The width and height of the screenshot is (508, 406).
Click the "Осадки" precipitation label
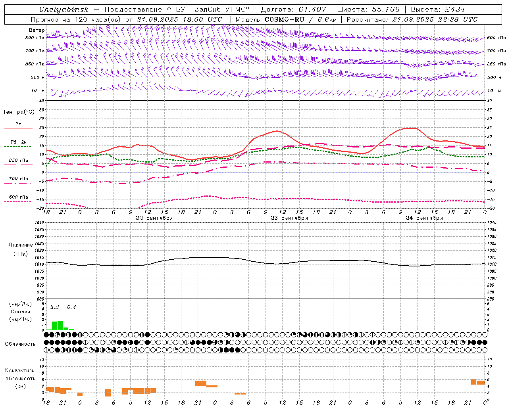21,312
